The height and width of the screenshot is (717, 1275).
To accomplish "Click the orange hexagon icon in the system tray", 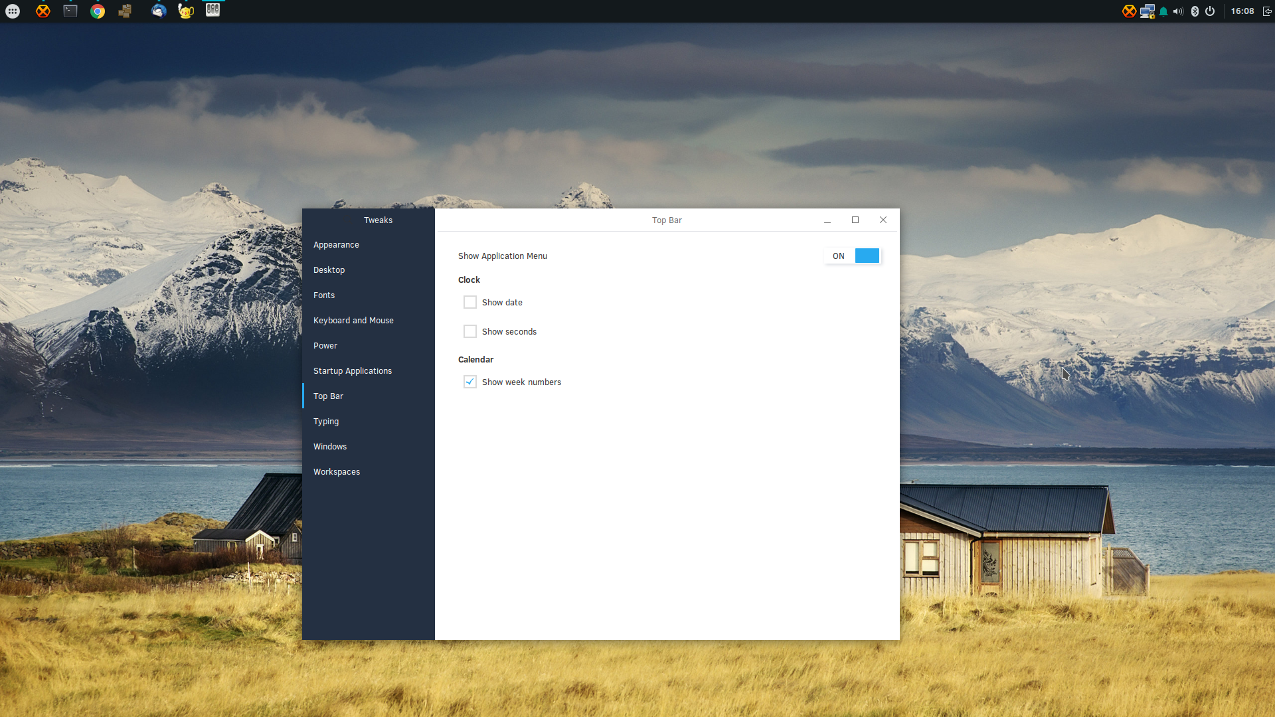I will (x=1129, y=11).
